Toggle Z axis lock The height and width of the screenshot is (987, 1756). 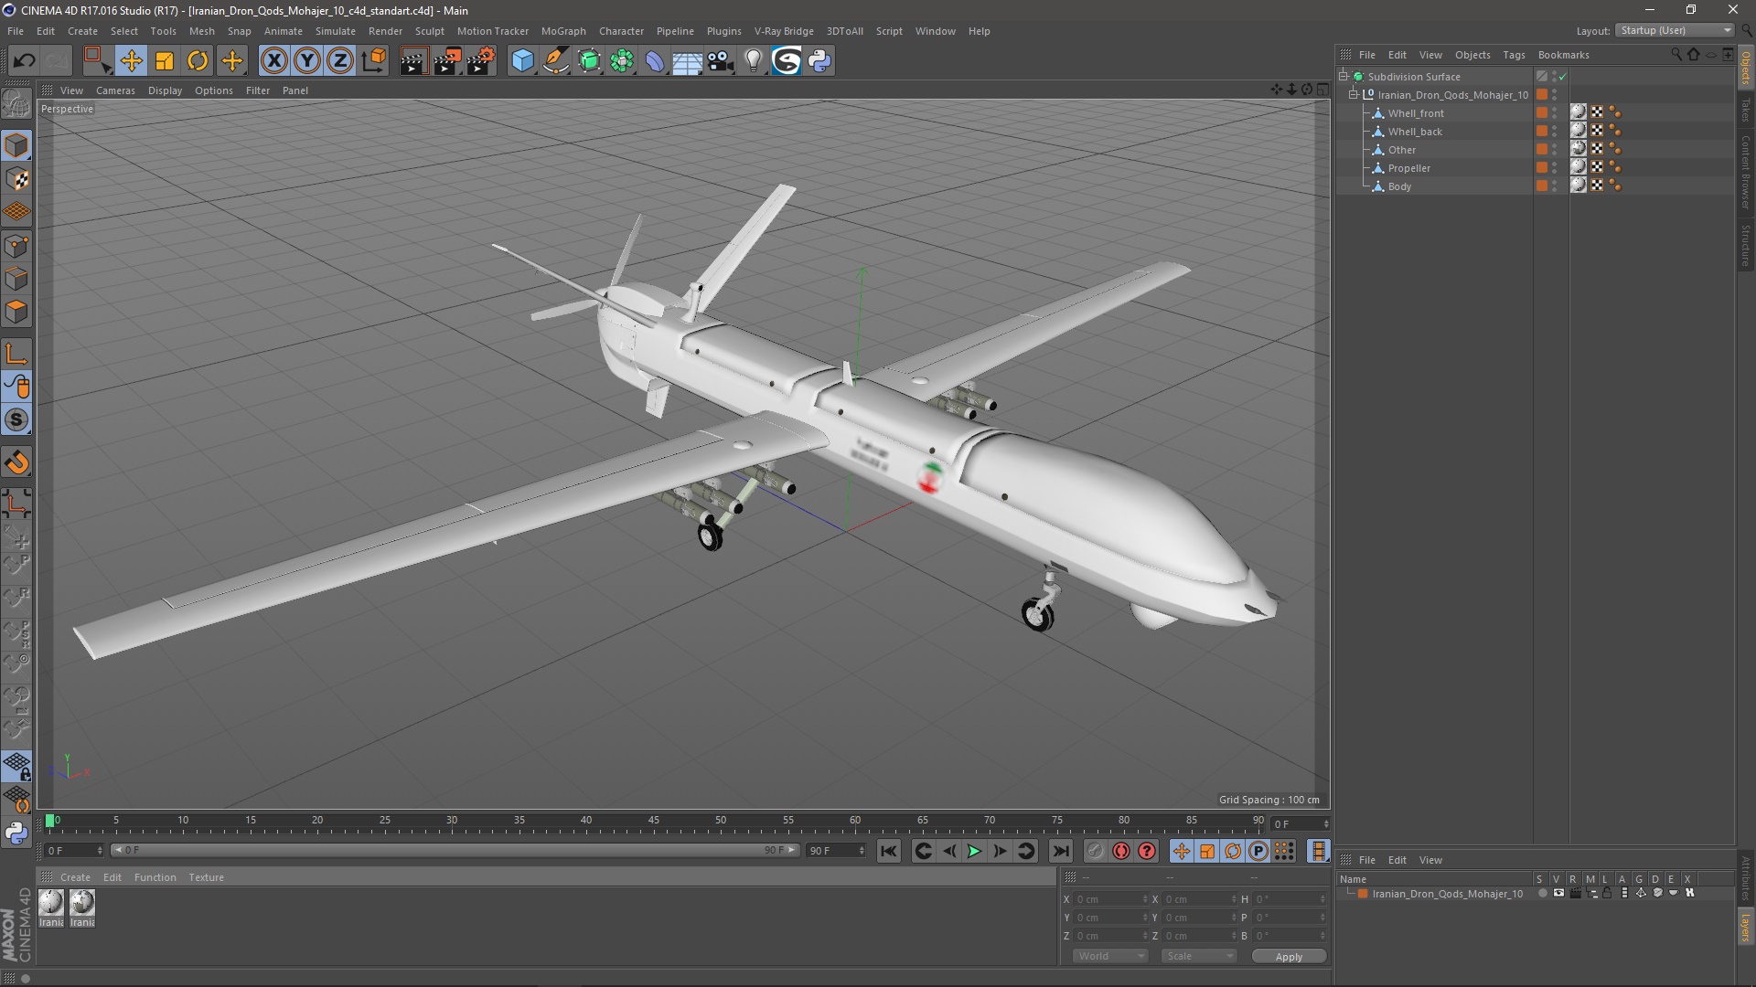tap(340, 61)
